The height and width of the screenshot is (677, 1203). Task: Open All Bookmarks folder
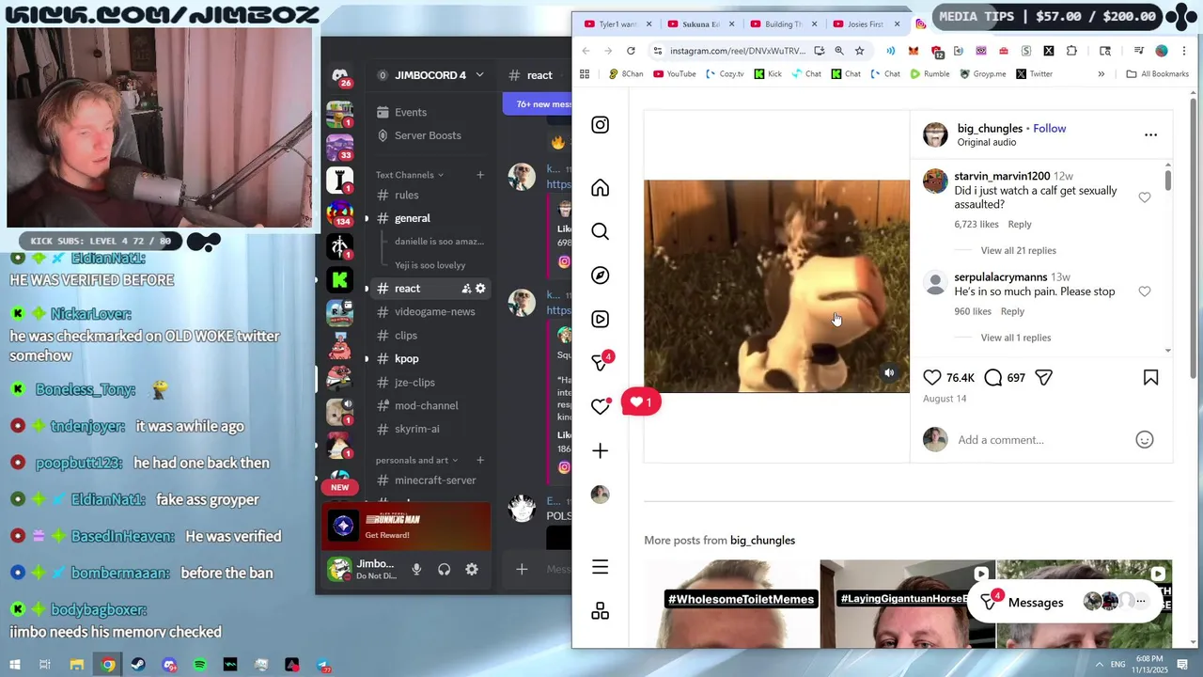click(x=1158, y=74)
